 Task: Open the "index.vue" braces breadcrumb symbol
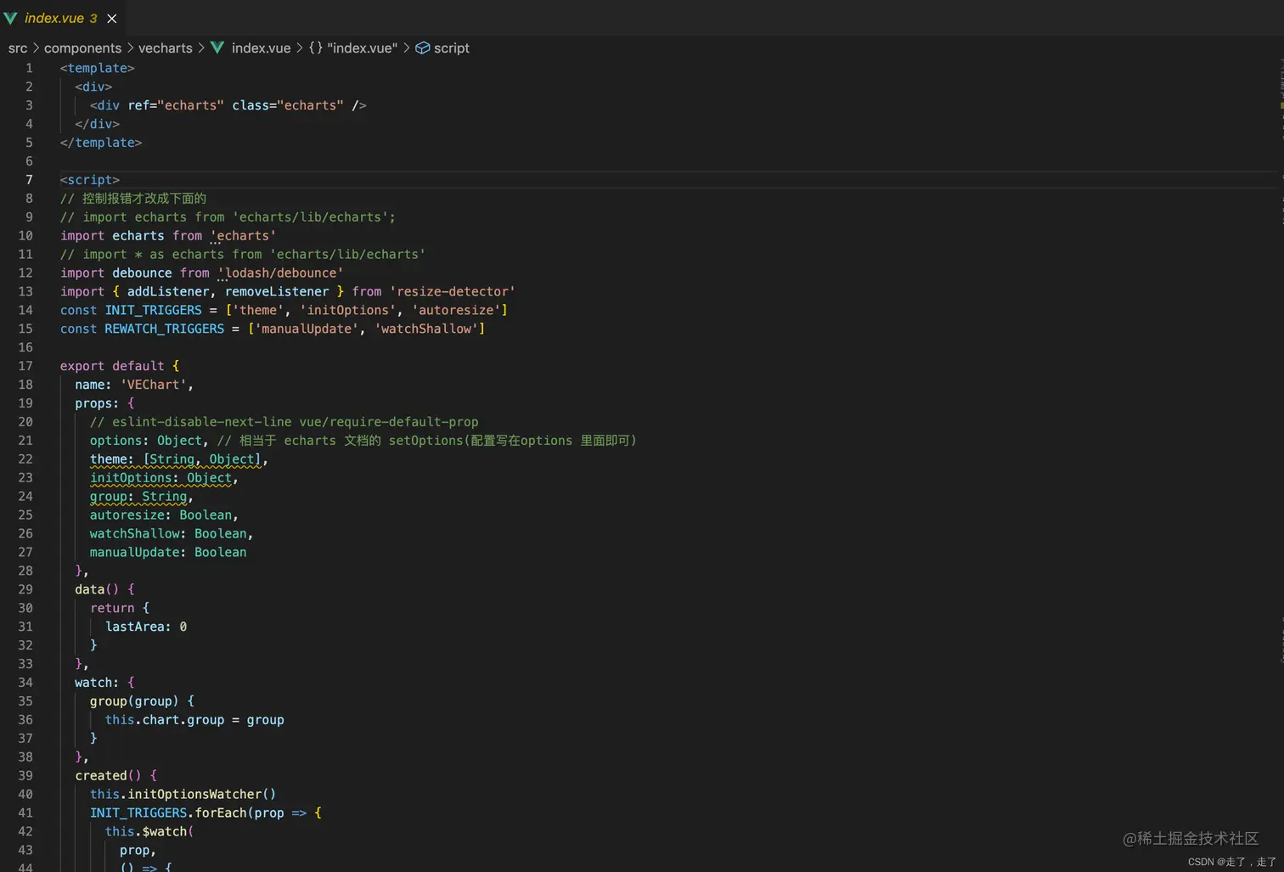pyautogui.click(x=362, y=48)
